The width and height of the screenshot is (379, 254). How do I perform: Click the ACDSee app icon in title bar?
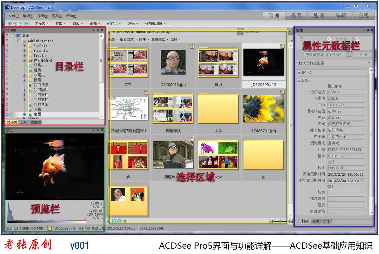(x=7, y=7)
